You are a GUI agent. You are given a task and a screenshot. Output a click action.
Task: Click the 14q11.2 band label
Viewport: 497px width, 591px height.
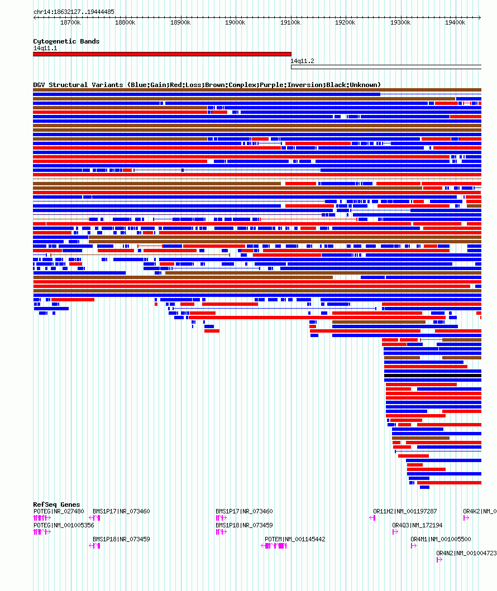[303, 61]
